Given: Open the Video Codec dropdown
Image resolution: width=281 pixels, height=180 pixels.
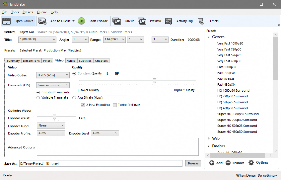Looking at the screenshot, I should (x=53, y=75).
